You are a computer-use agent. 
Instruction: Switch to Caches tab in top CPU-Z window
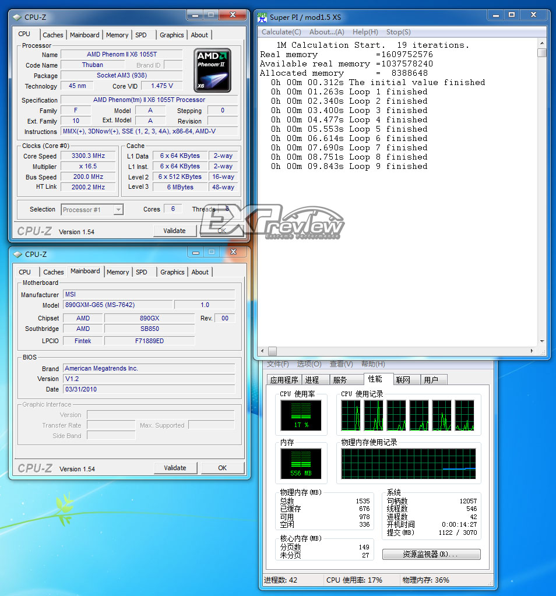53,35
